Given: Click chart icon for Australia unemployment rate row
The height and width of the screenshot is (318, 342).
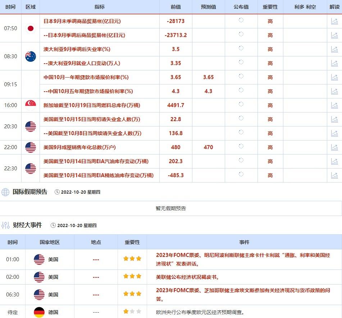Looking at the screenshot, I should [334, 49].
